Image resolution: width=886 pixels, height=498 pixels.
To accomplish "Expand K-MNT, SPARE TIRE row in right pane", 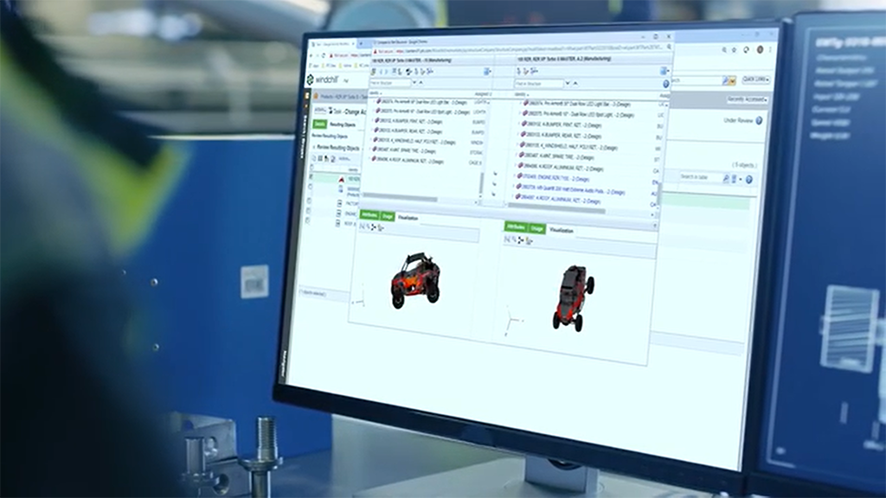I will pyautogui.click(x=517, y=156).
